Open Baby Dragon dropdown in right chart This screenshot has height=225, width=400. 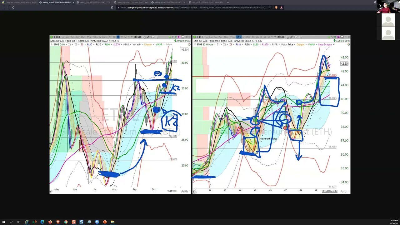(333, 44)
